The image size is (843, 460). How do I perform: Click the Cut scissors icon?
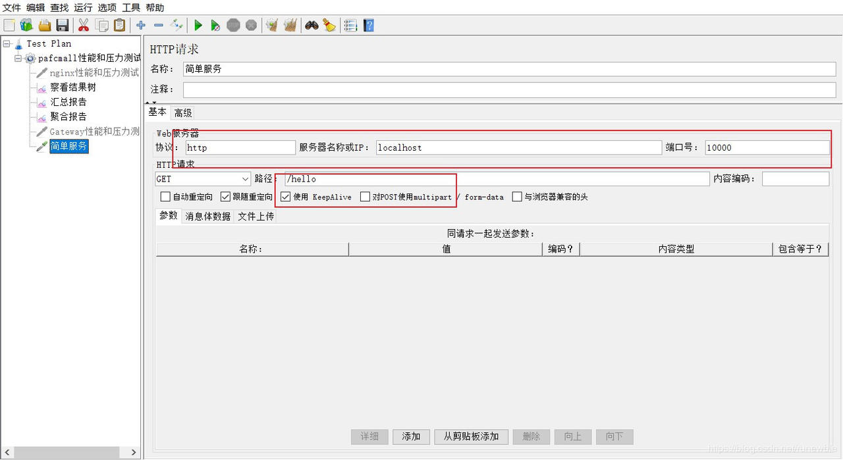pos(84,25)
